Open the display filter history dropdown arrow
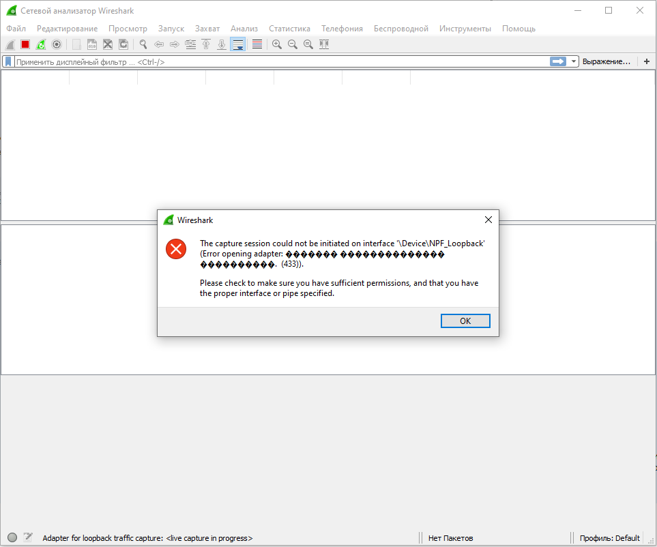This screenshot has height=547, width=657. click(574, 61)
